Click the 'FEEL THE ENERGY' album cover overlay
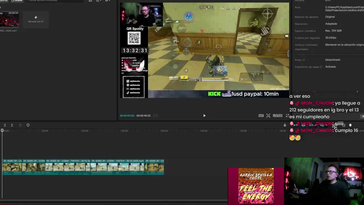The width and height of the screenshot is (364, 205). click(x=256, y=186)
